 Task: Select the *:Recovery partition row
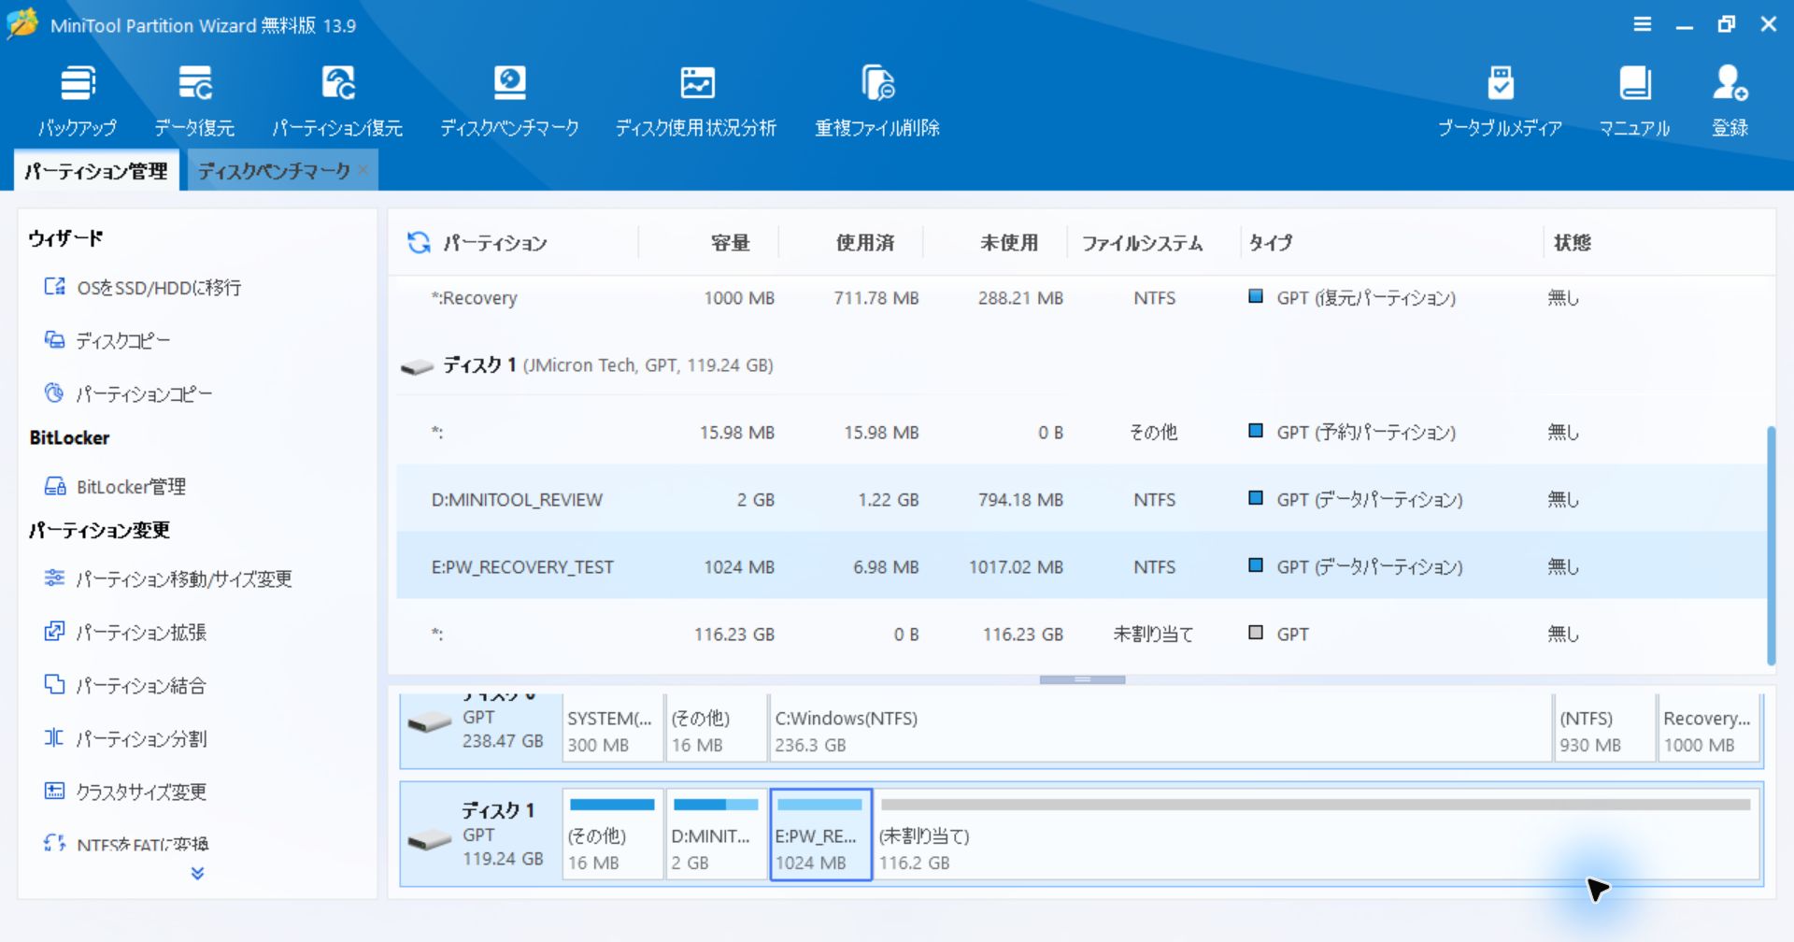click(x=1081, y=298)
